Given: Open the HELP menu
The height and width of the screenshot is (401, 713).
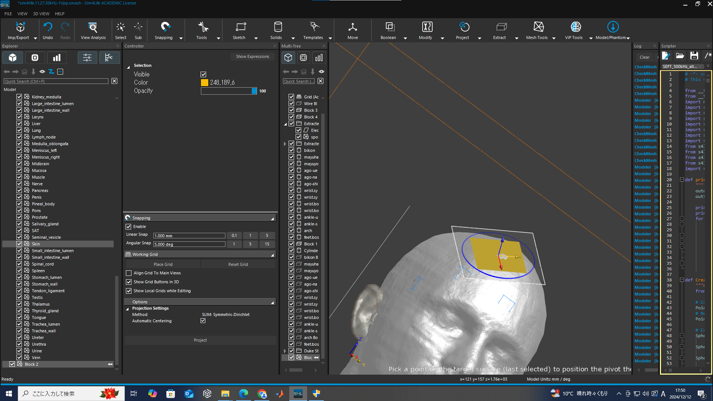Looking at the screenshot, I should 60,14.
